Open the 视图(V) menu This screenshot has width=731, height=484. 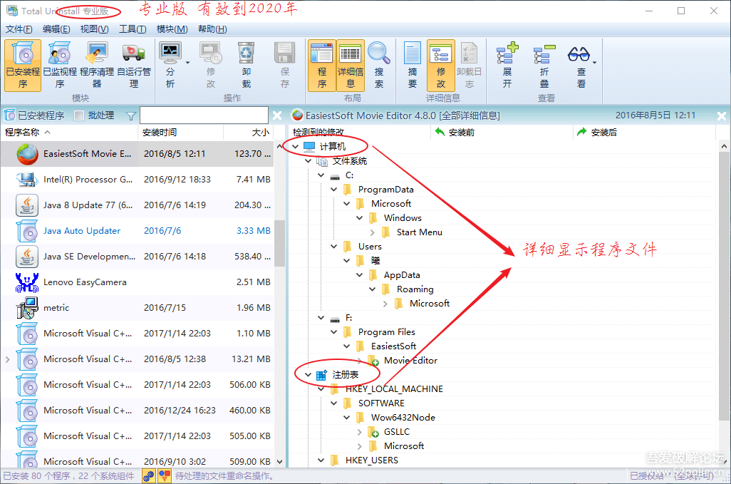tap(94, 29)
